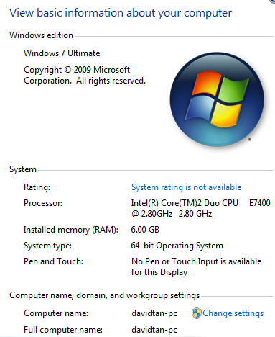Click Computer name, domain, and workgroup settings header
This screenshot has height=337, width=275.
click(x=104, y=295)
